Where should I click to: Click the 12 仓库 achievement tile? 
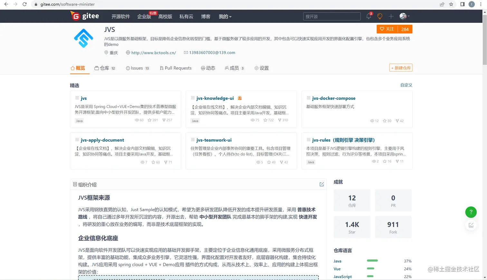(x=352, y=200)
